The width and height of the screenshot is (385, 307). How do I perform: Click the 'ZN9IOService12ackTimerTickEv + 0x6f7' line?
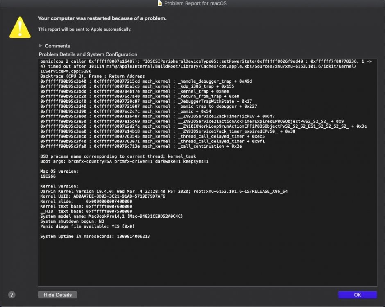click(x=157, y=116)
